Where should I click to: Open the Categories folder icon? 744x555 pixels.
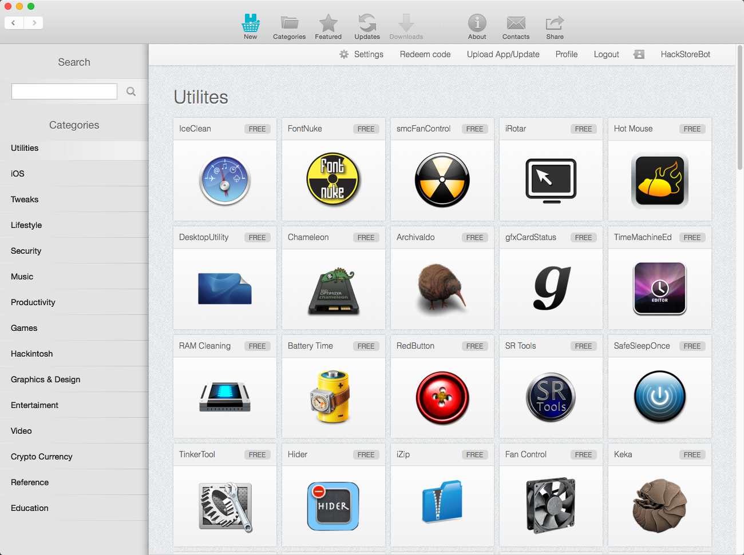coord(290,23)
